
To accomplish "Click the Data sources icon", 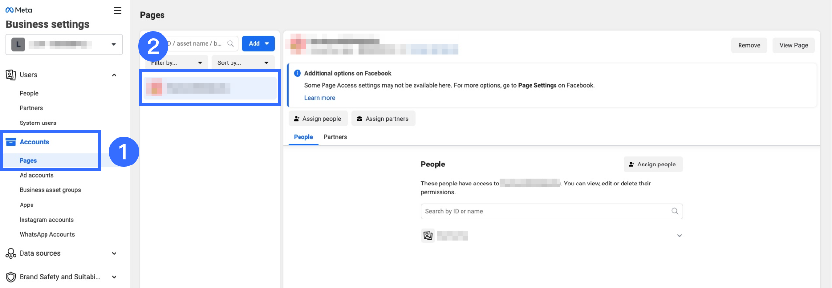I will pyautogui.click(x=11, y=253).
